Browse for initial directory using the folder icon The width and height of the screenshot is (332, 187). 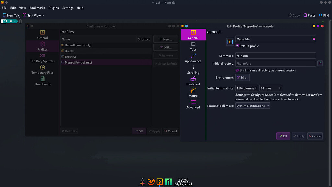pyautogui.click(x=320, y=63)
